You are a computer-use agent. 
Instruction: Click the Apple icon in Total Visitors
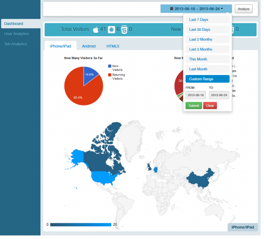coord(96,30)
